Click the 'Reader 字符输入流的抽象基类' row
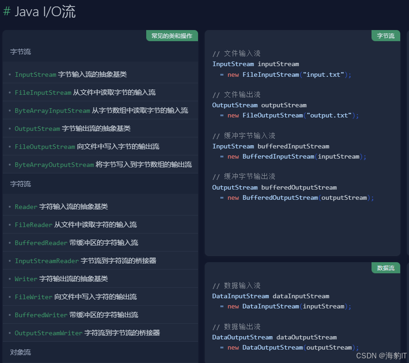The height and width of the screenshot is (363, 409). [100, 207]
